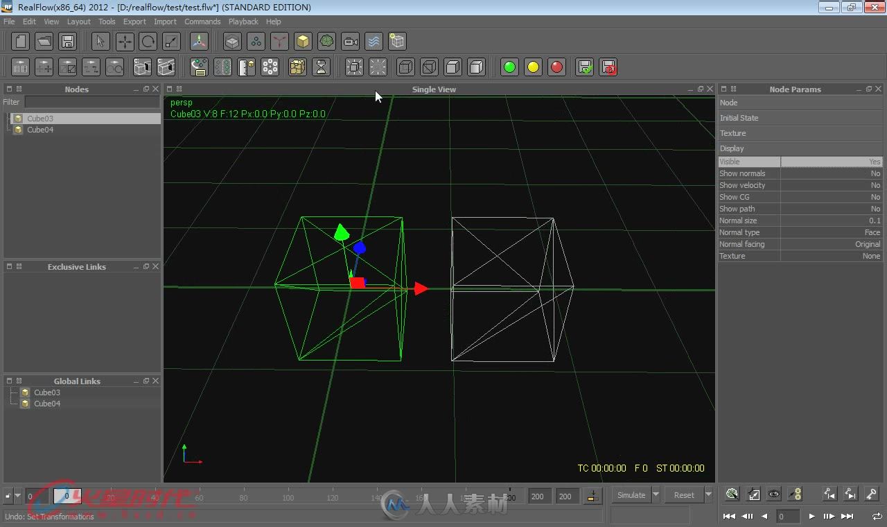Open the Export menu
887x527 pixels.
click(134, 21)
